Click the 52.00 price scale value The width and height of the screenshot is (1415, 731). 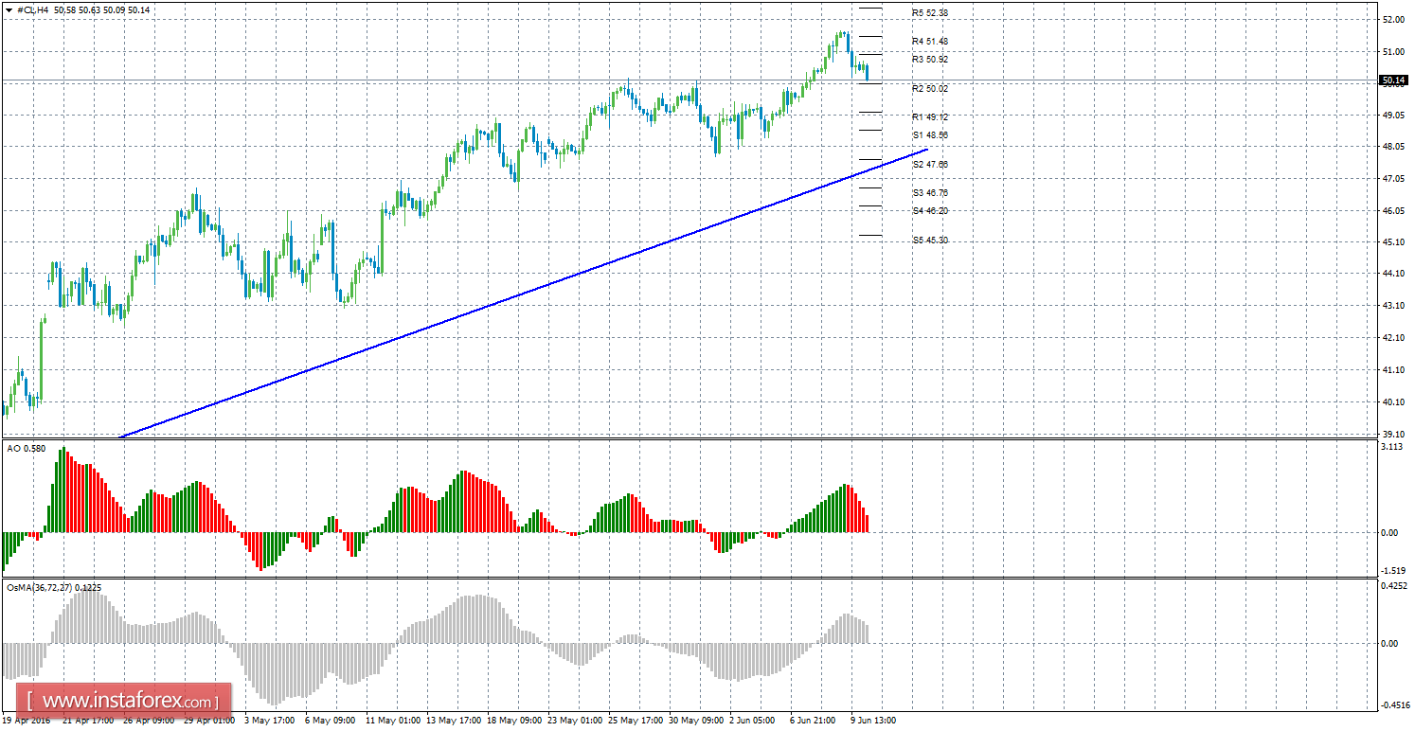point(1393,20)
